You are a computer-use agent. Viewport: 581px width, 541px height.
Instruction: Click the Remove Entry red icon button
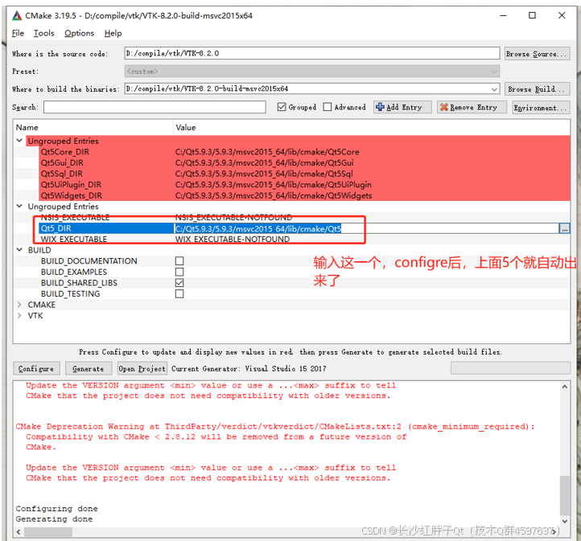[x=443, y=107]
